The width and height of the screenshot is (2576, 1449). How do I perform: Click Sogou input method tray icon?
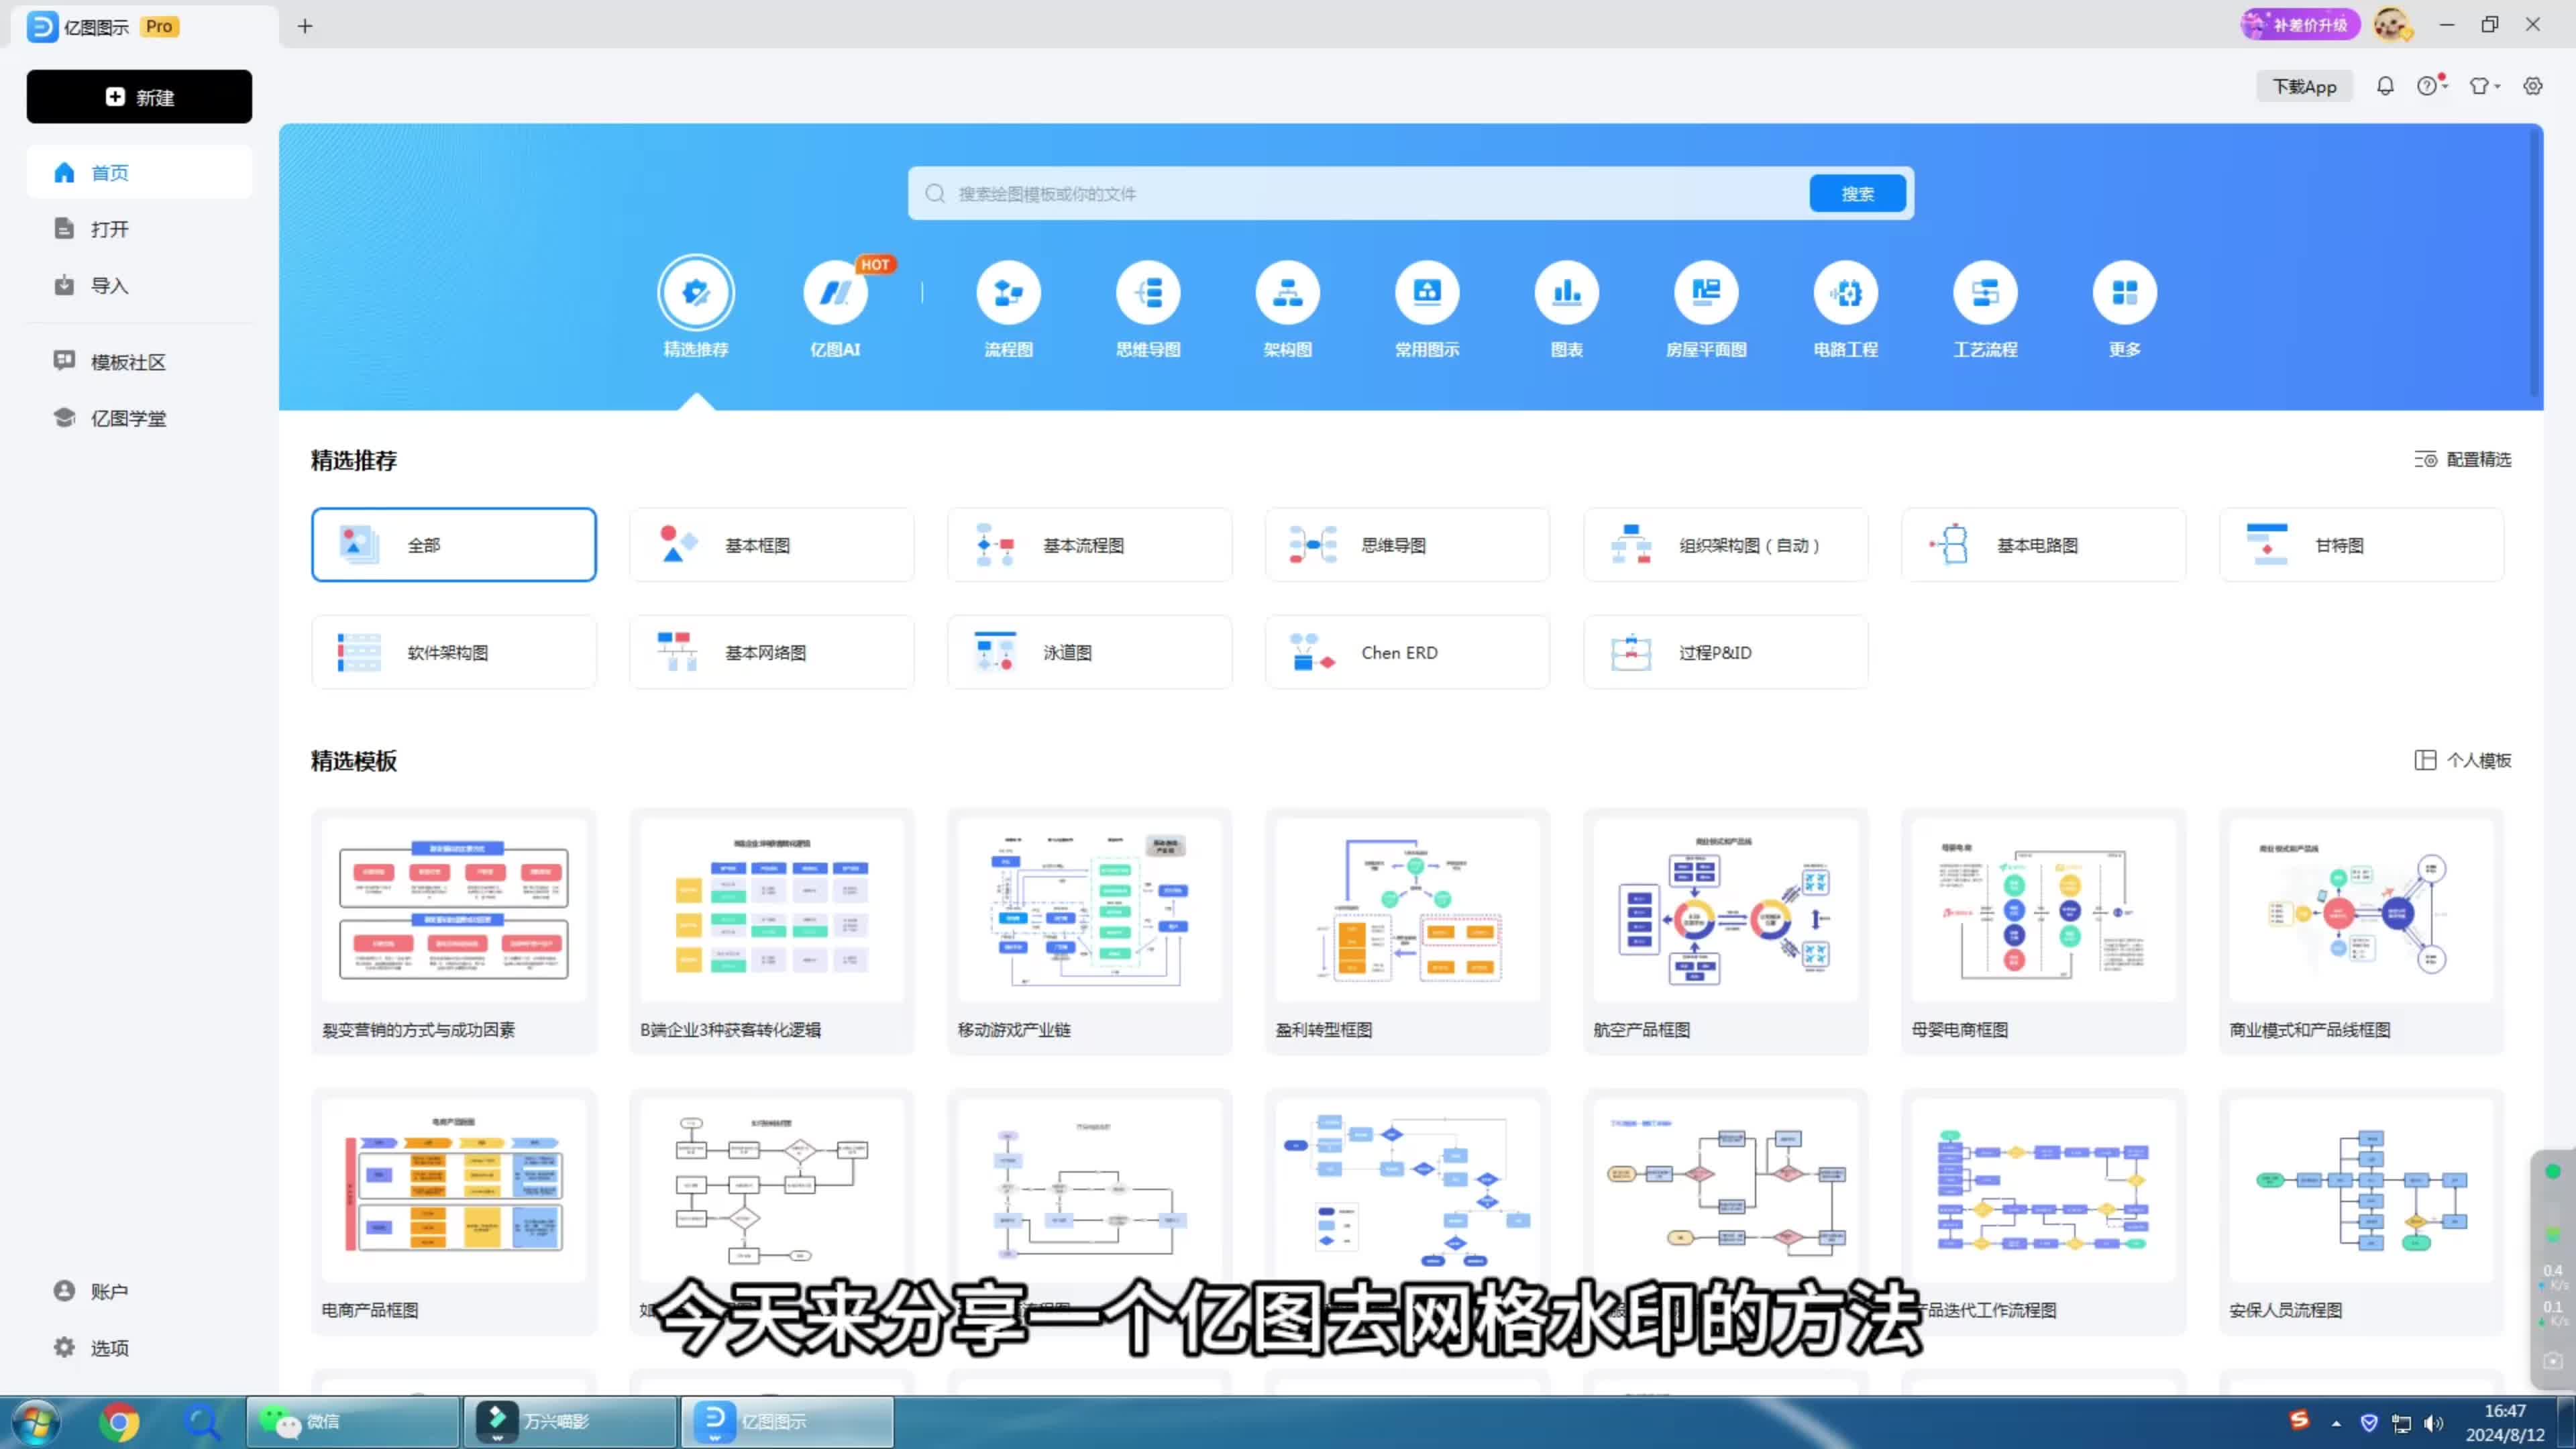tap(2299, 1419)
